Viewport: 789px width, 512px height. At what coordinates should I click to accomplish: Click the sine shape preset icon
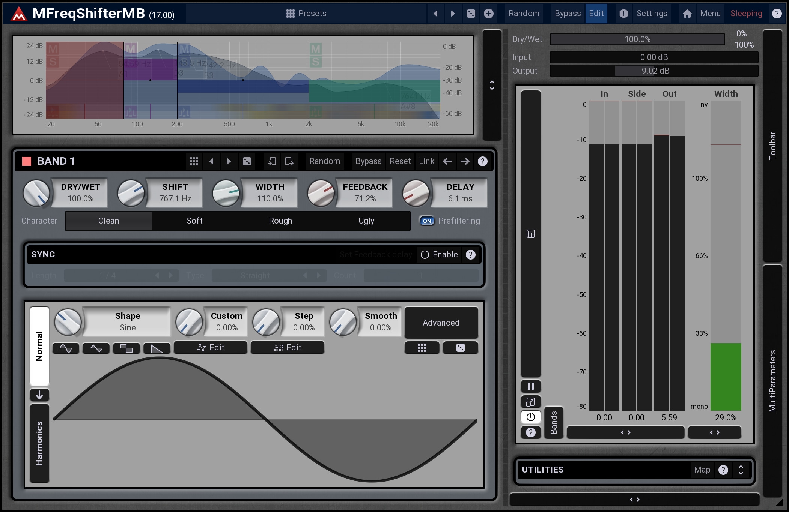pos(66,348)
